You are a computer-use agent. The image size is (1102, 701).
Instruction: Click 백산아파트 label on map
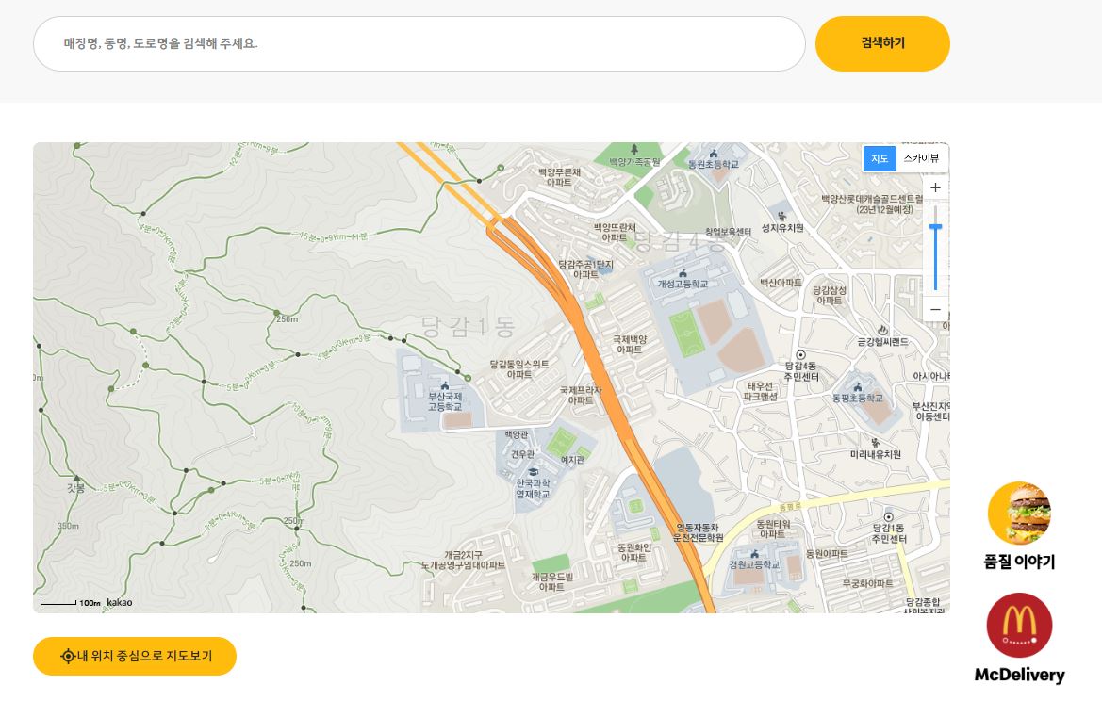click(x=781, y=283)
